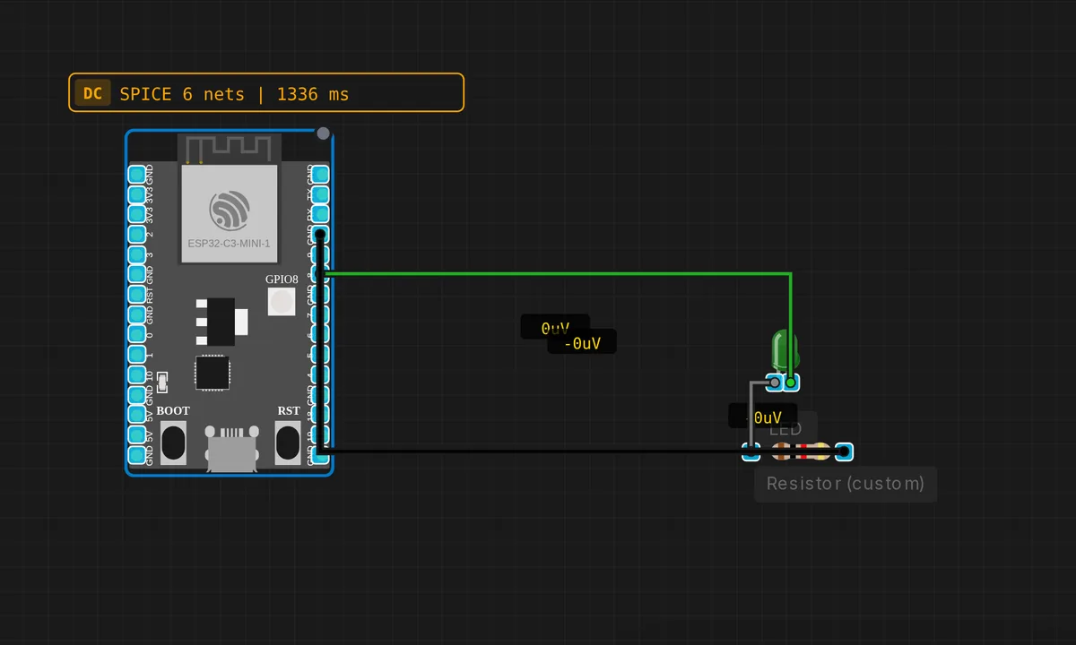Click the left-side pin labeled 1

point(136,354)
